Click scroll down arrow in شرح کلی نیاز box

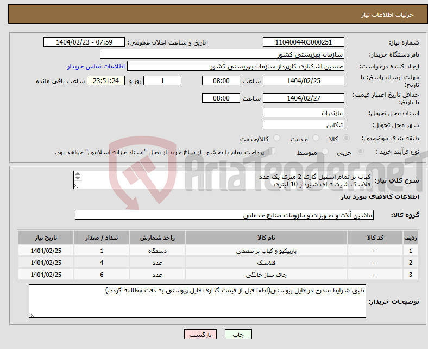[x=78, y=178]
